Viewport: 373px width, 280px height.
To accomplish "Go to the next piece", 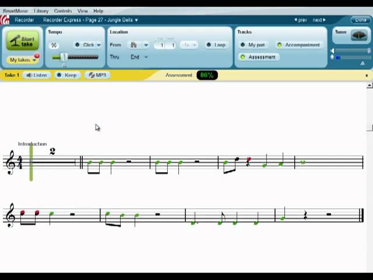I will [x=319, y=20].
